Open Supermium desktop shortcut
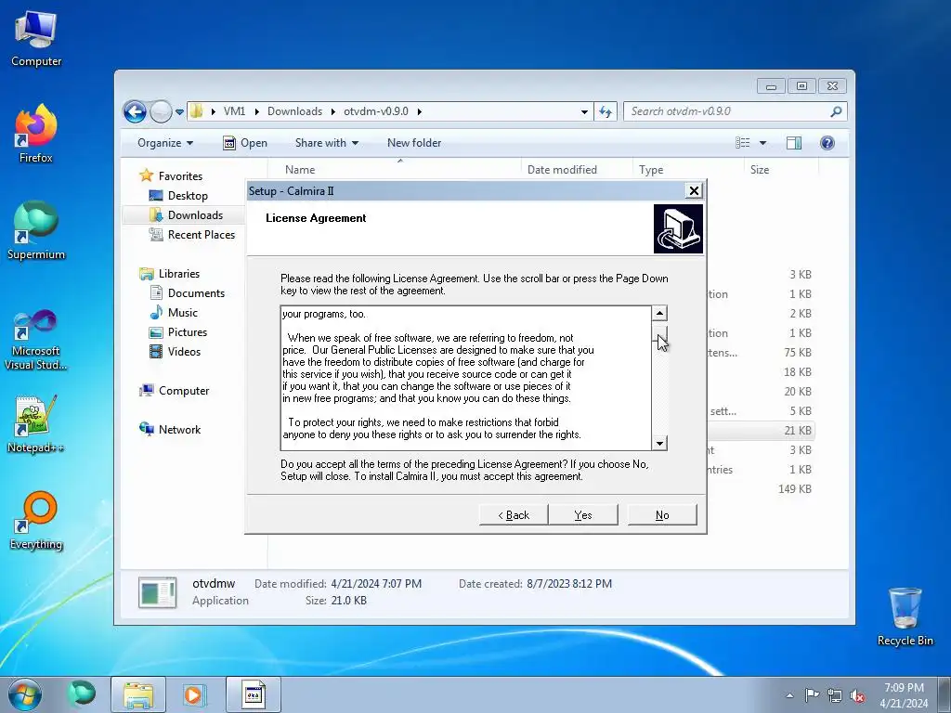951x713 pixels. tap(36, 230)
